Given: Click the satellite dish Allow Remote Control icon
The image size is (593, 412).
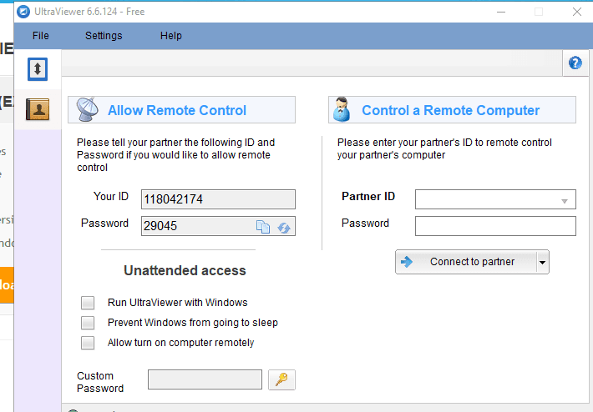Looking at the screenshot, I should pos(88,110).
